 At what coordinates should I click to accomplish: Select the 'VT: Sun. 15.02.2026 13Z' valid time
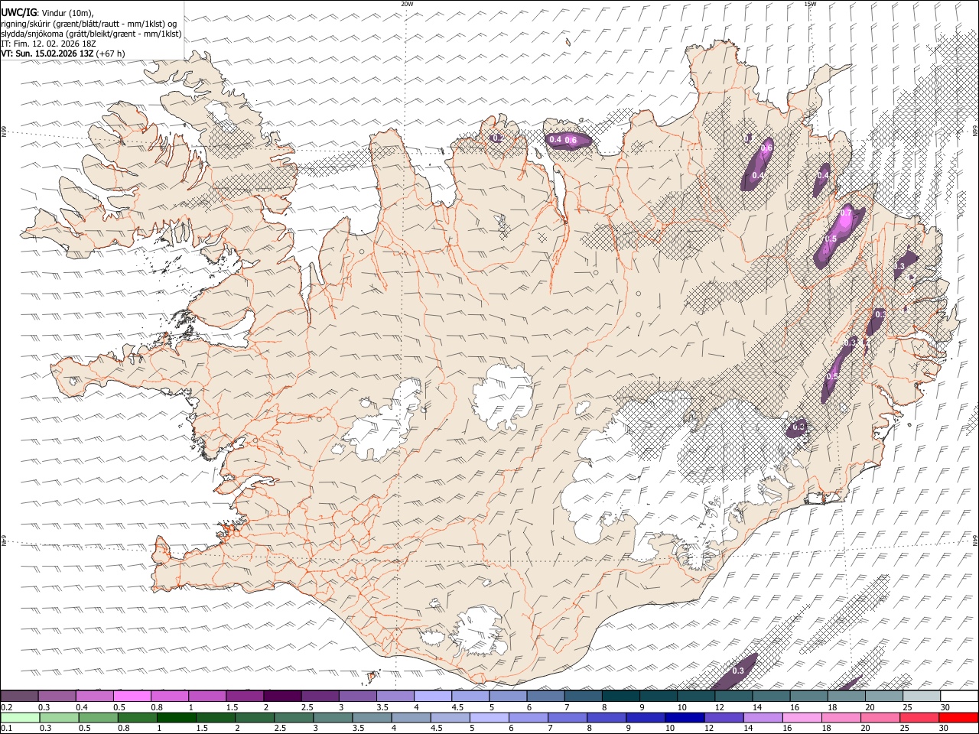[x=47, y=54]
